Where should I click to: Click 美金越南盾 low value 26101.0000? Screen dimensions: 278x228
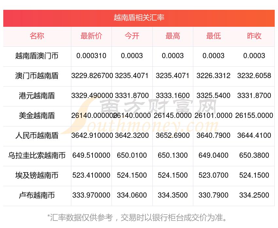click(214, 115)
